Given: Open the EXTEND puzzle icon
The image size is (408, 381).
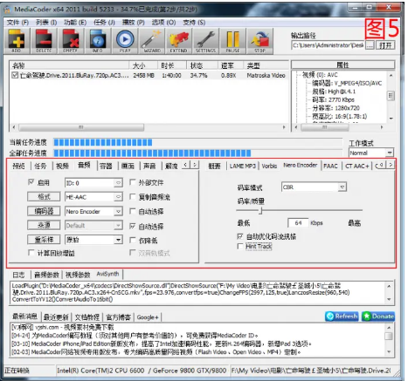Looking at the screenshot, I should coord(179,41).
